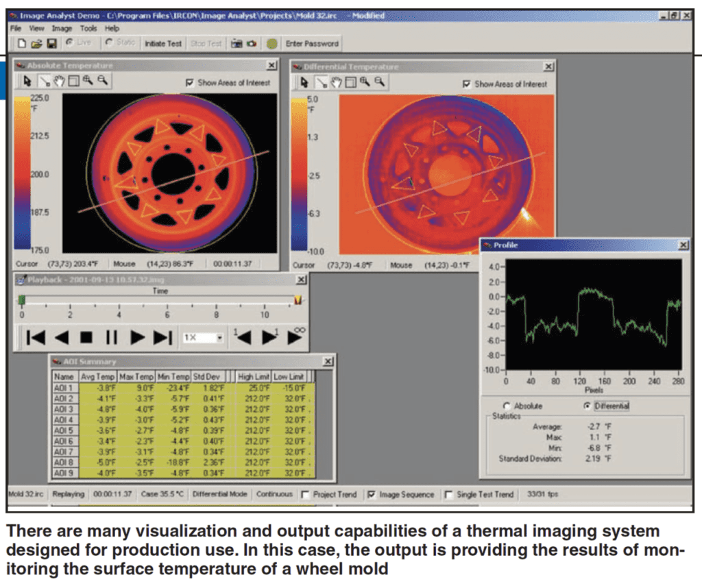Select the rectangle AOI tool in Absolute Temperature
This screenshot has height=588, width=702.
(x=73, y=81)
